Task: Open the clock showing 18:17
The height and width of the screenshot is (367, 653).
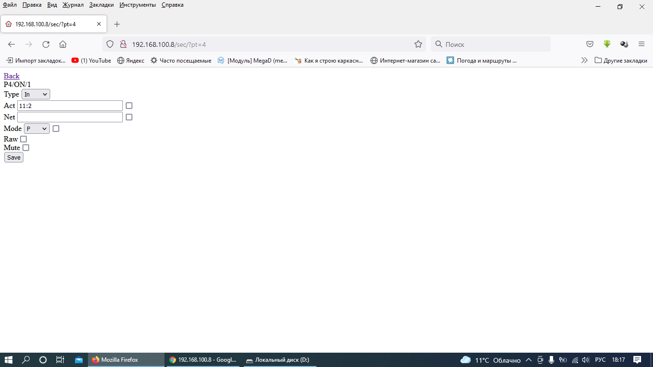Action: coord(619,360)
